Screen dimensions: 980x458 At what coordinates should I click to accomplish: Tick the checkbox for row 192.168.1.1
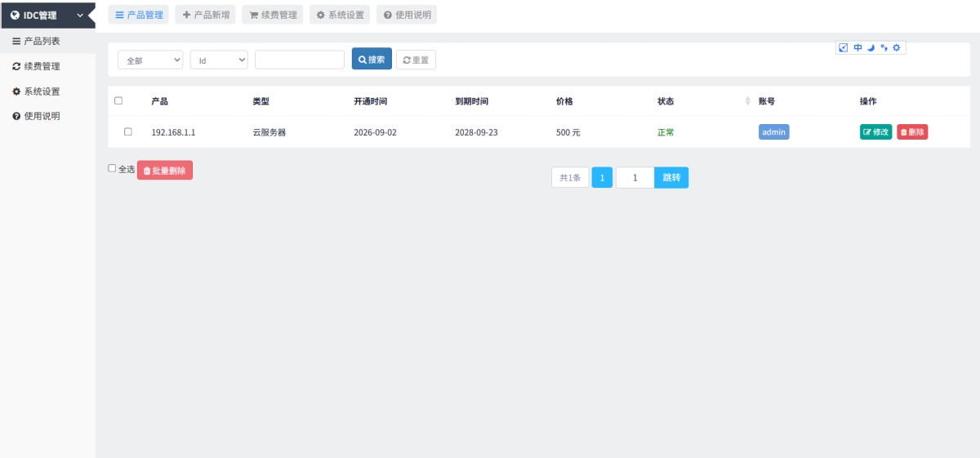[128, 131]
